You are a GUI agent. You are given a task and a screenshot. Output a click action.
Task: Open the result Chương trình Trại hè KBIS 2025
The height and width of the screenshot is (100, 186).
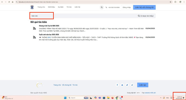click(49, 26)
